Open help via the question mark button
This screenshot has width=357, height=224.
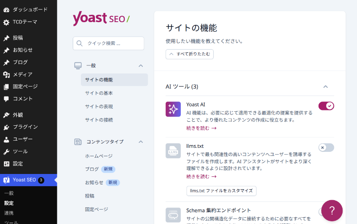click(332, 210)
